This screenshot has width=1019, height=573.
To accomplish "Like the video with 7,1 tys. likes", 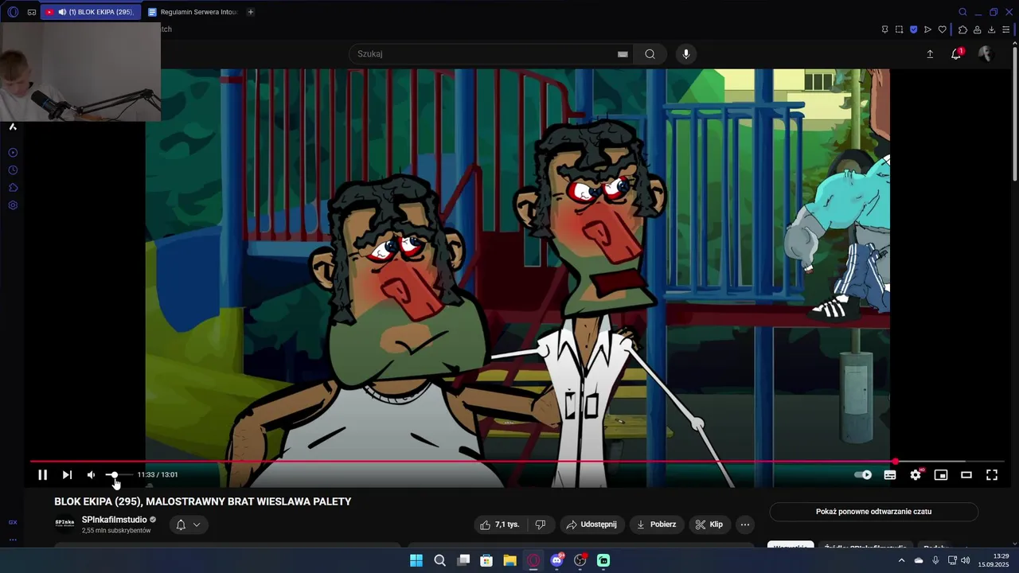I will (499, 524).
